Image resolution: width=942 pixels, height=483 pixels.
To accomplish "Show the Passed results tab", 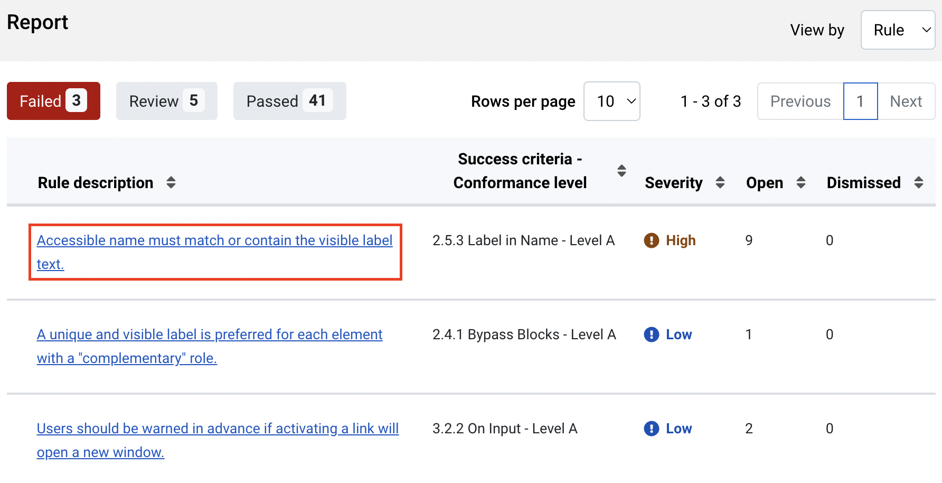I will pos(289,101).
